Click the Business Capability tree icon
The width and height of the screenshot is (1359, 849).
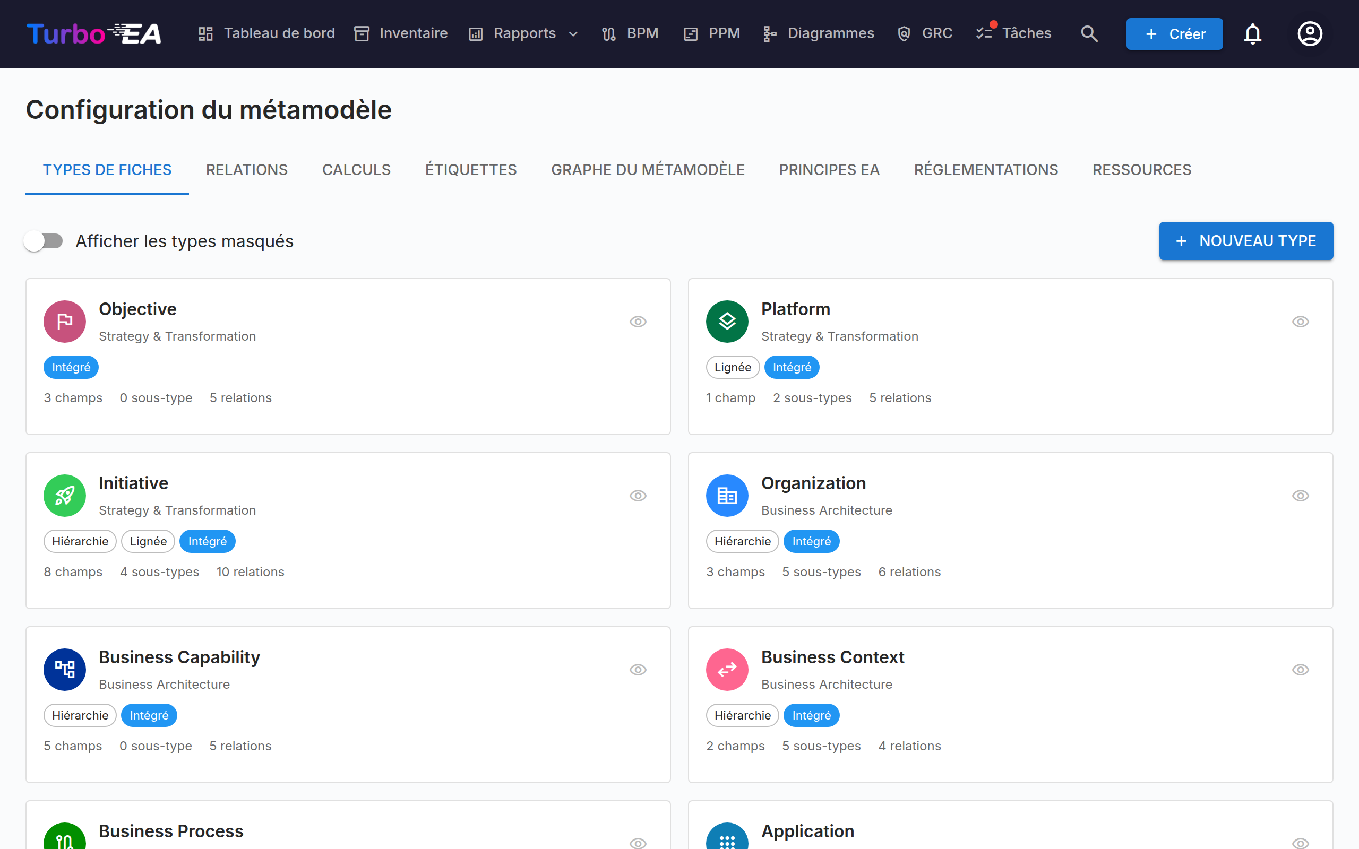pos(65,670)
